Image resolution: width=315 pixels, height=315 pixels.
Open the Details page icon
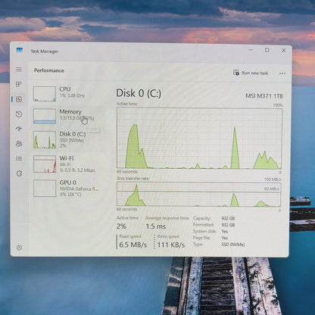pos(19,158)
